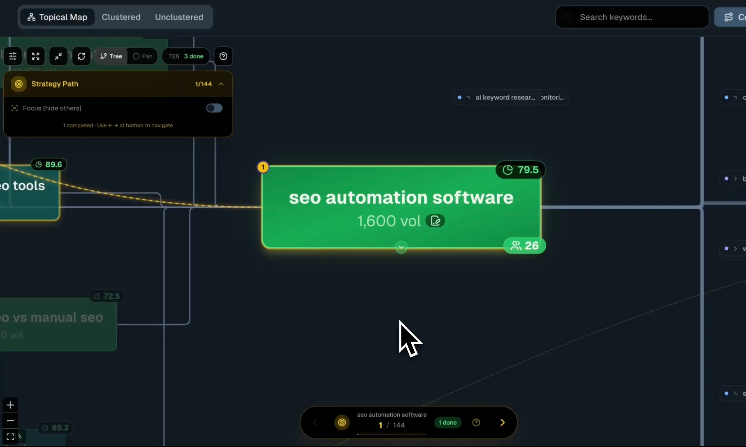Switch layout to Tree mode
The image size is (746, 447).
tap(111, 56)
